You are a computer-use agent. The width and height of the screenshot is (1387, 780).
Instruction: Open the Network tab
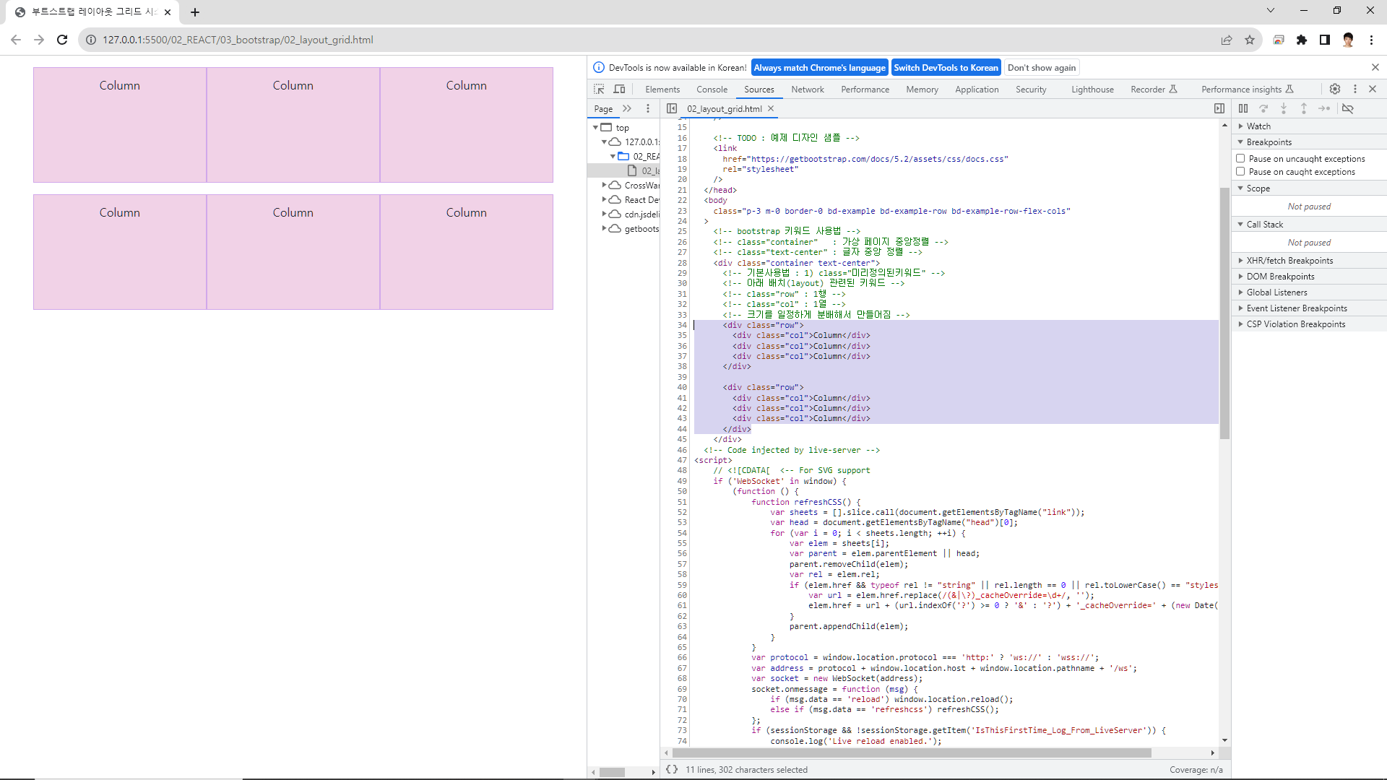pyautogui.click(x=807, y=90)
